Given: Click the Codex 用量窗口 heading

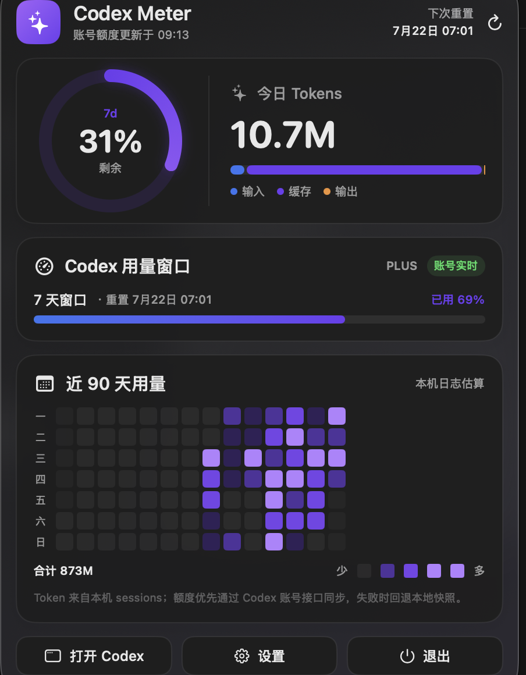Looking at the screenshot, I should click(127, 267).
